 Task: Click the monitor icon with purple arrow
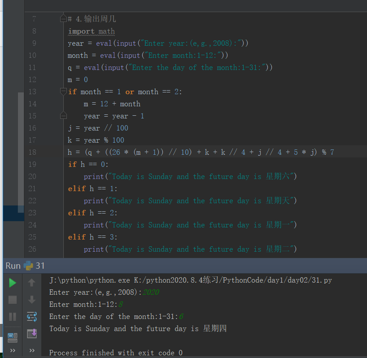(31, 333)
